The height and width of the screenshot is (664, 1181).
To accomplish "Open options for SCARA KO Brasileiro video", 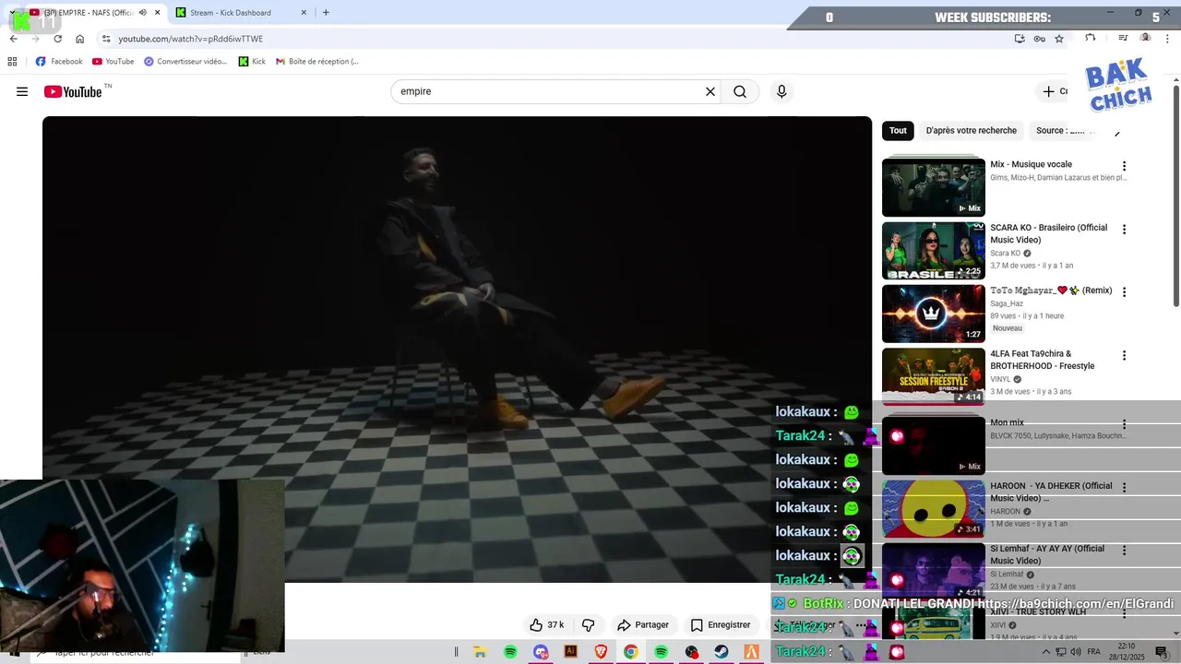I will coord(1124,229).
